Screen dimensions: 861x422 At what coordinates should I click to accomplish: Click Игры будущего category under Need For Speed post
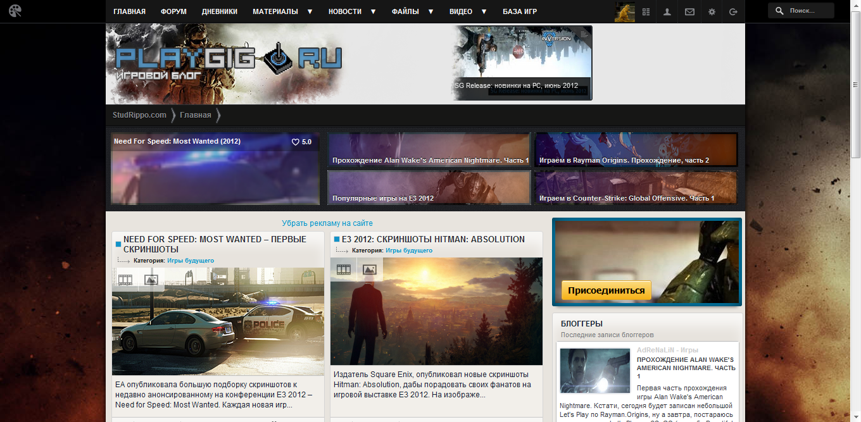point(191,261)
